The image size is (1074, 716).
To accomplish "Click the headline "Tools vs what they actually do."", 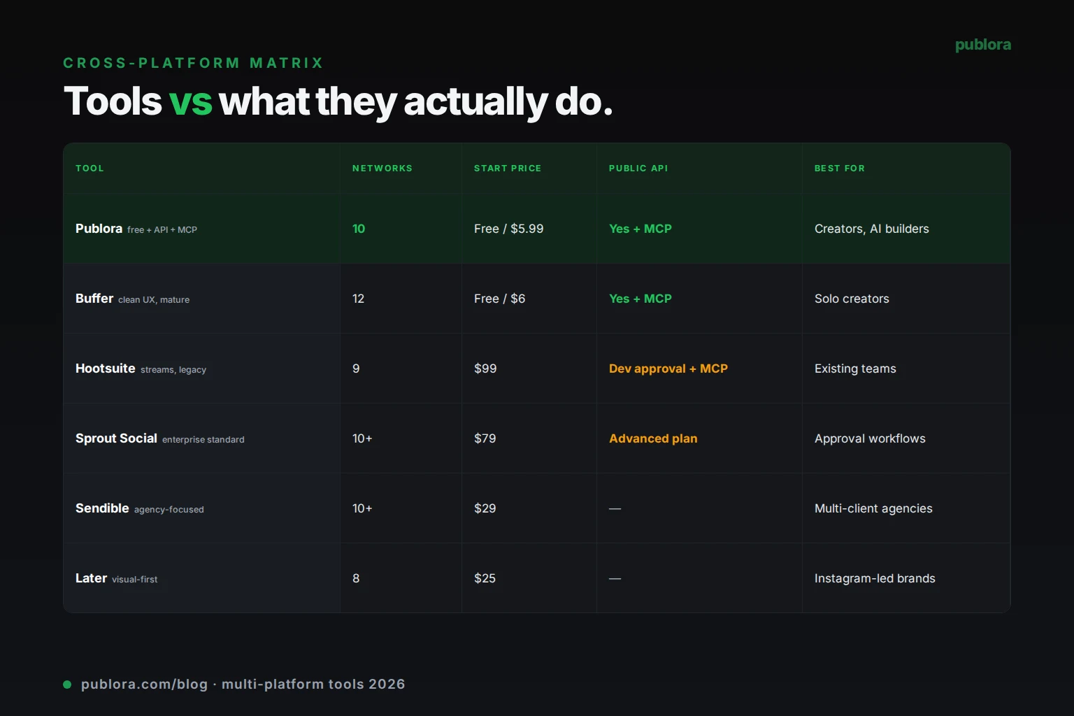I will pos(338,101).
